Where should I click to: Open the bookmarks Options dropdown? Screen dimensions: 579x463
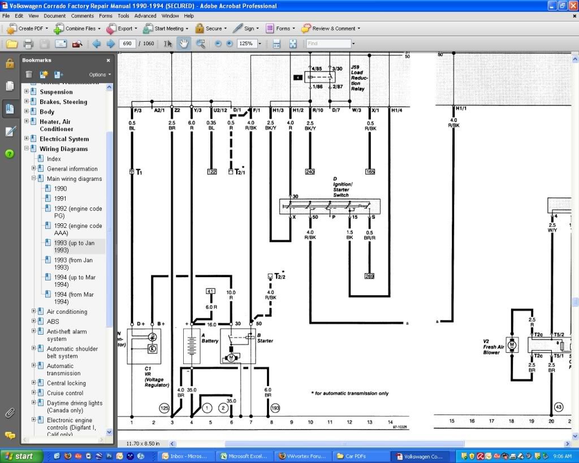coord(100,75)
